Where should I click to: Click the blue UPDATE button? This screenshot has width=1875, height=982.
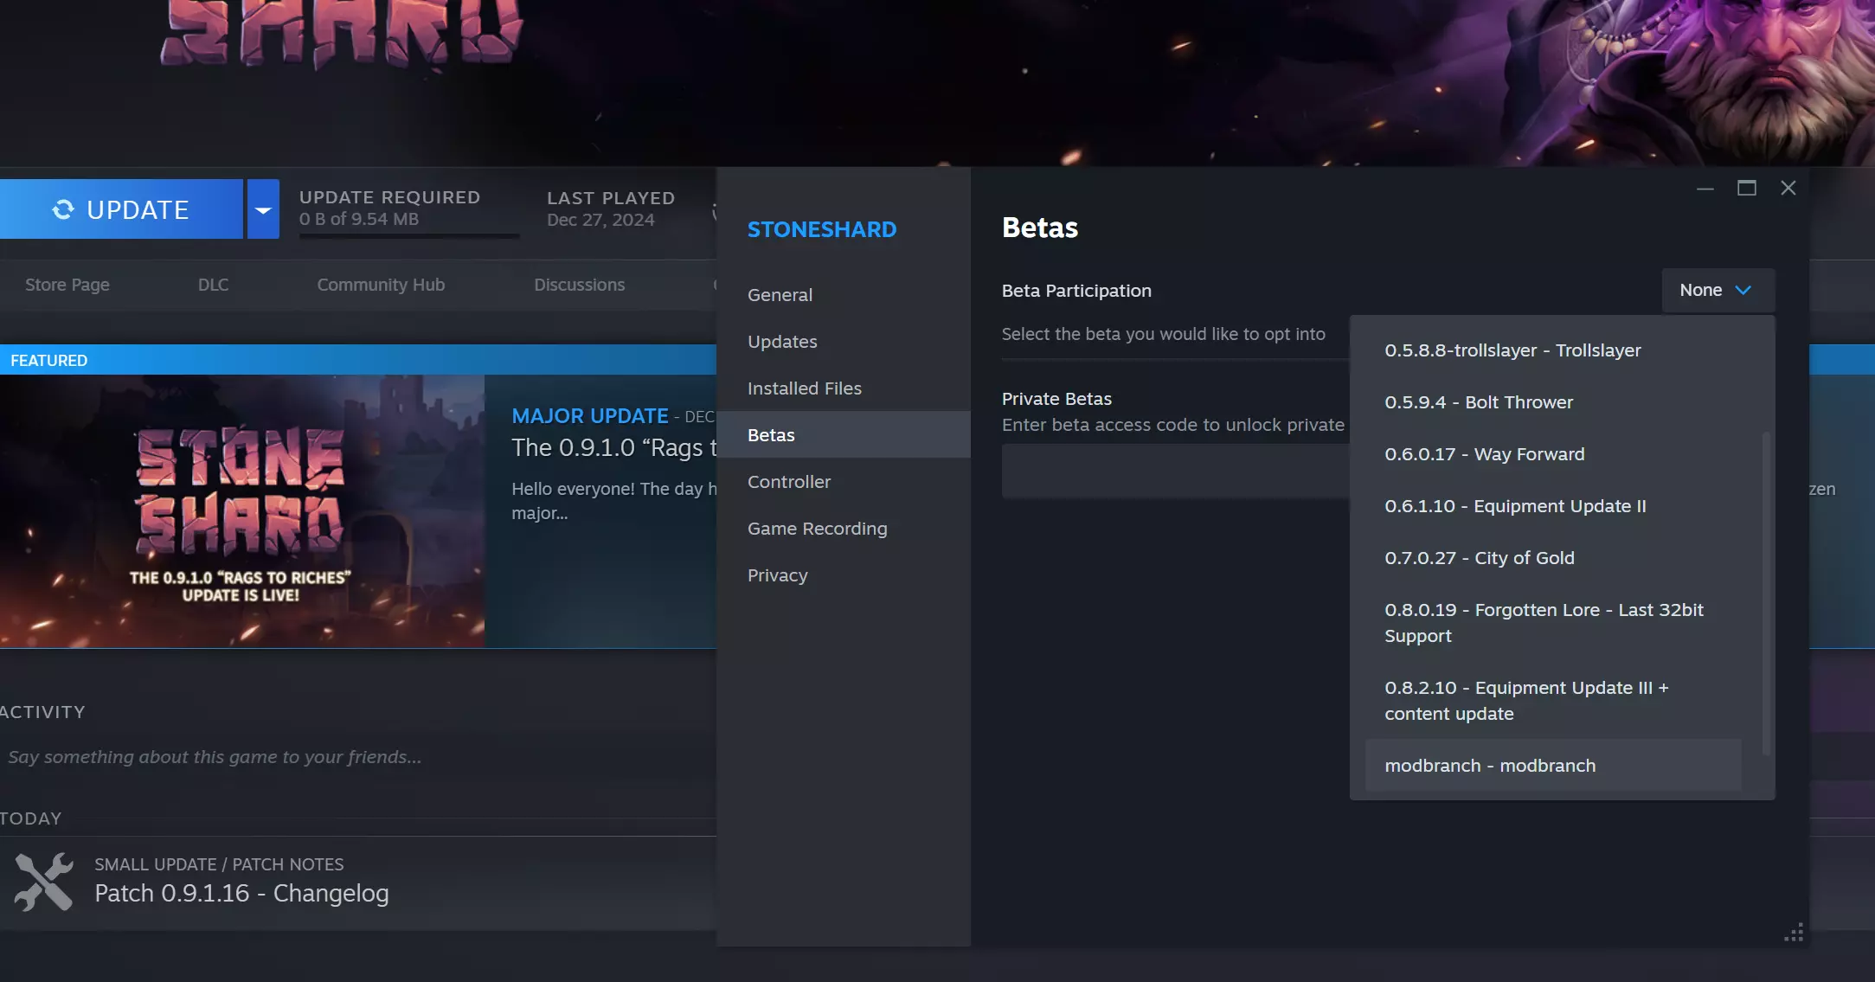[x=121, y=209]
